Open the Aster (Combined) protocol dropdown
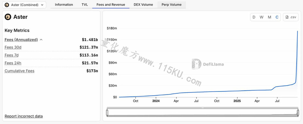 [x=24, y=5]
